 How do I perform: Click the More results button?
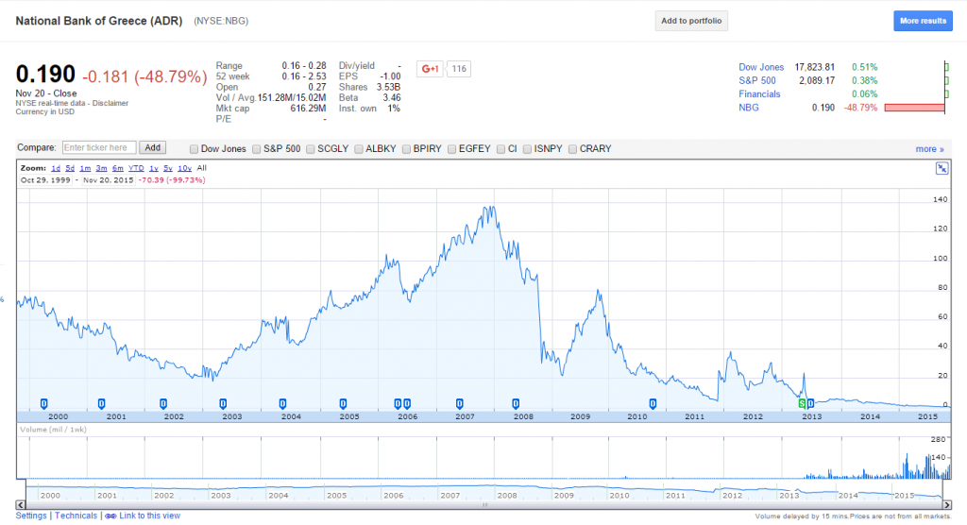click(923, 21)
